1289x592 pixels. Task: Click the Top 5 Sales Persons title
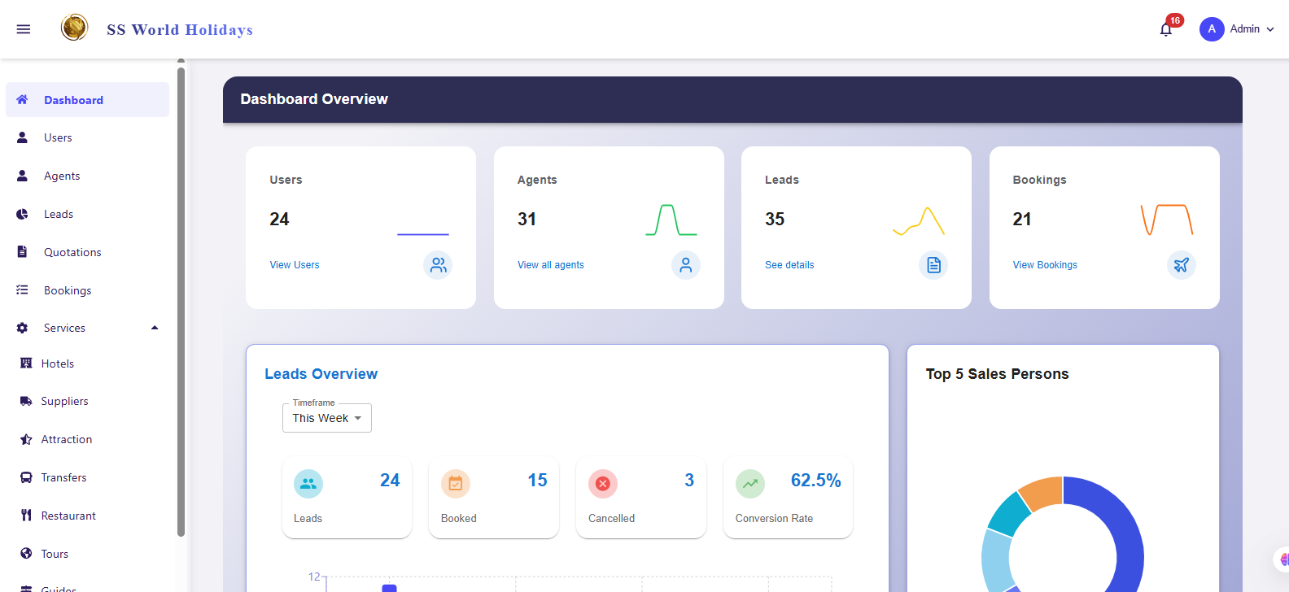point(998,374)
